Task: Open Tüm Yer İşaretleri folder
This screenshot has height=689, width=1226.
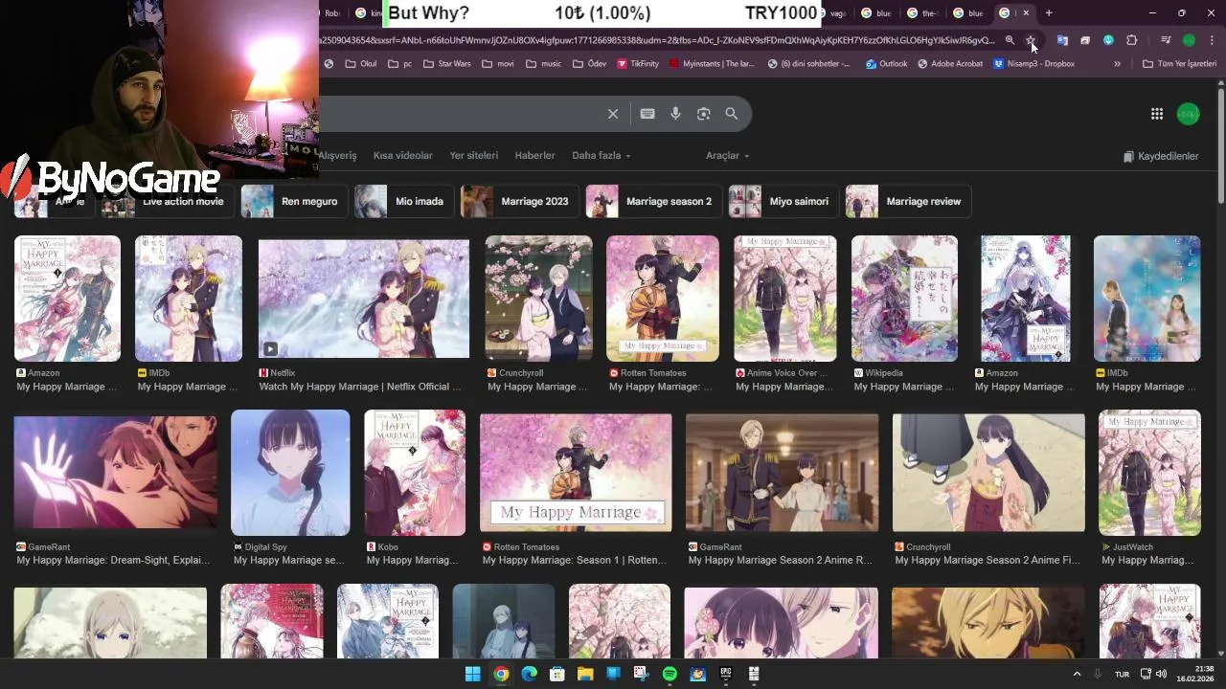Action: click(1179, 64)
